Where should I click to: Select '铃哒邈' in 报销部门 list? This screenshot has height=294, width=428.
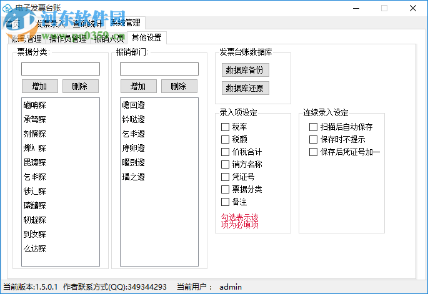coord(159,119)
